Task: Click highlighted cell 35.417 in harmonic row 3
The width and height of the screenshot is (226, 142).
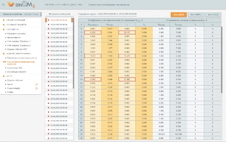Action: [x=127, y=32]
